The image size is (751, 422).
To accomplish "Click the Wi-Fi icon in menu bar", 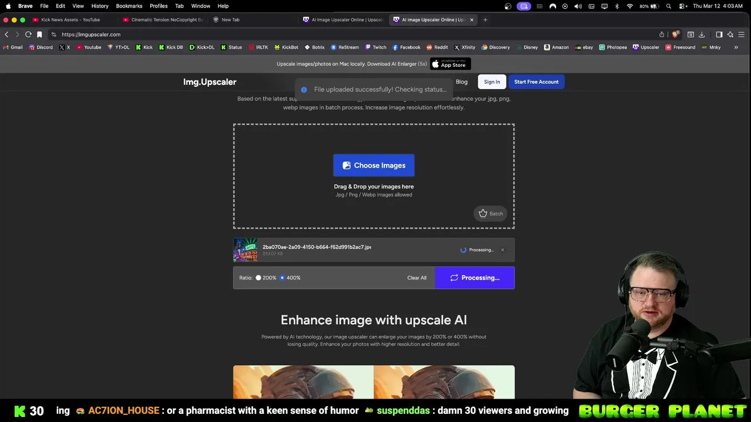I will [x=630, y=6].
